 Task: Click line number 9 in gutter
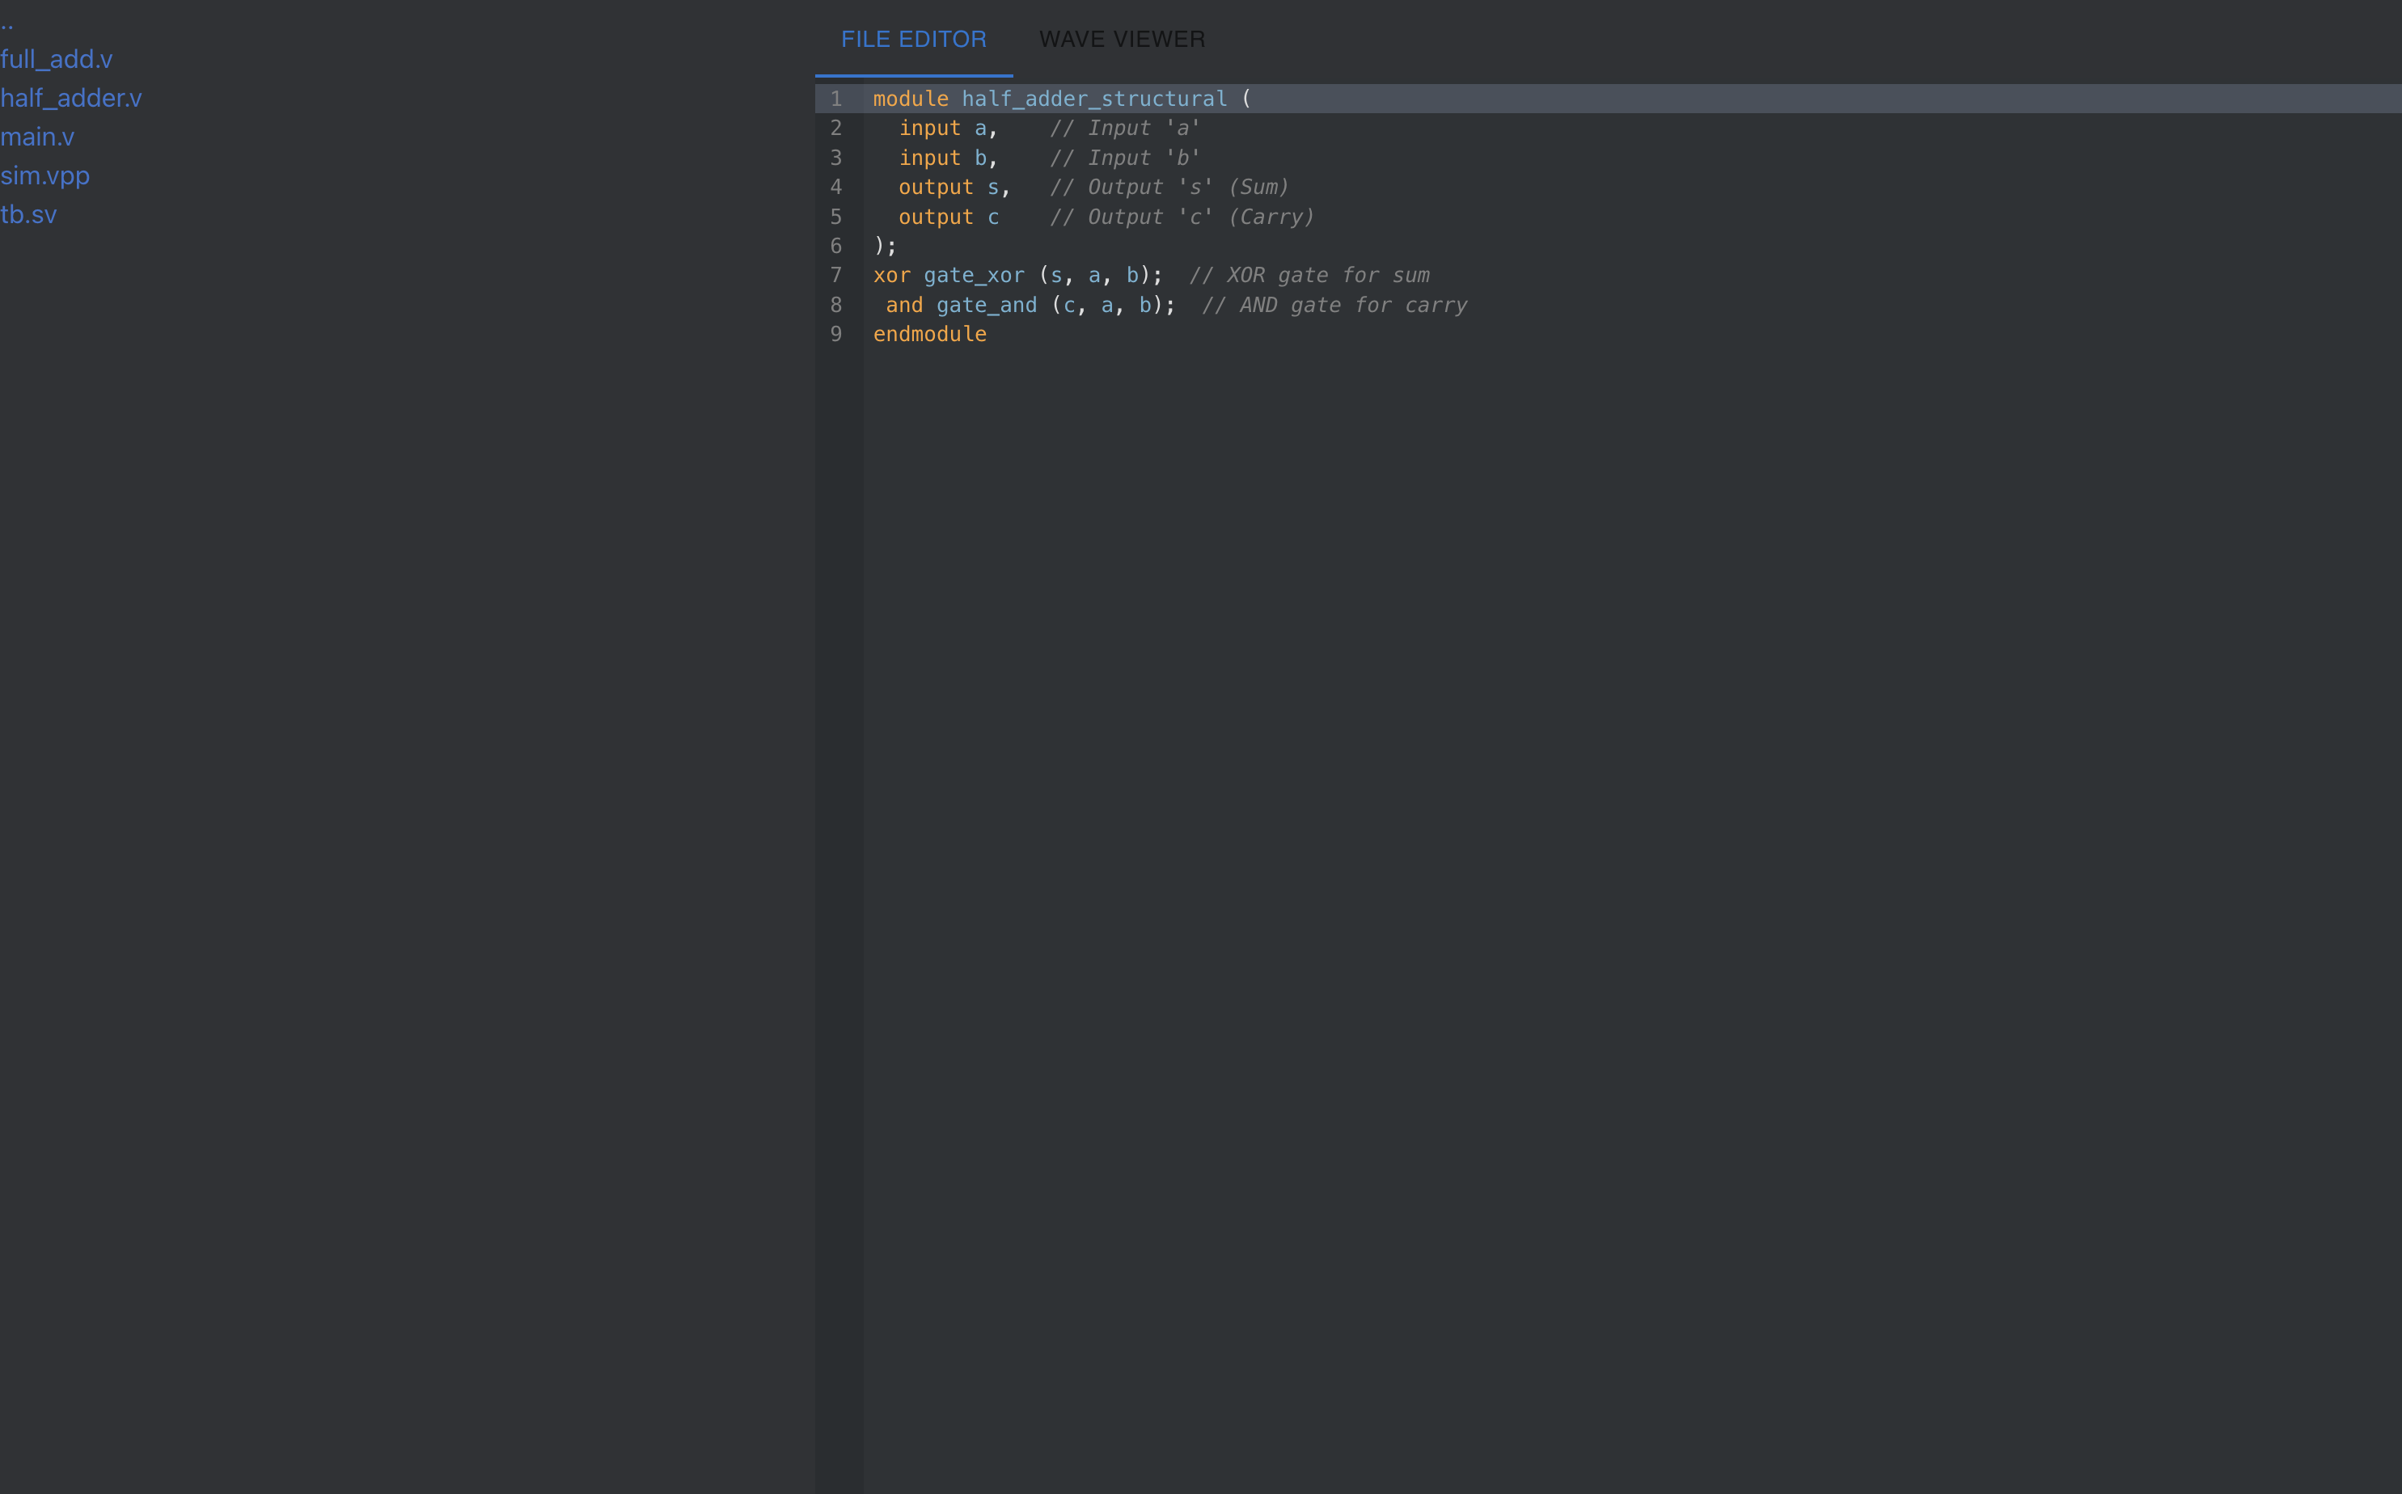(x=836, y=334)
